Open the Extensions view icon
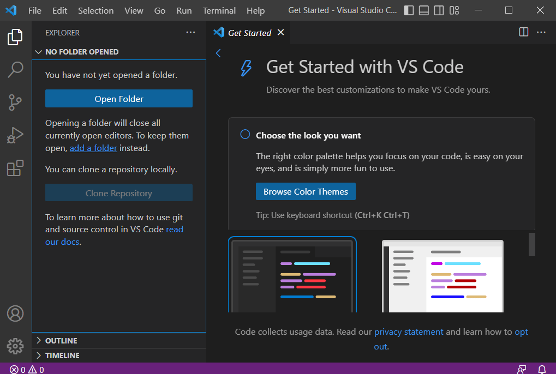Screen dimensions: 556x374 coord(15,168)
